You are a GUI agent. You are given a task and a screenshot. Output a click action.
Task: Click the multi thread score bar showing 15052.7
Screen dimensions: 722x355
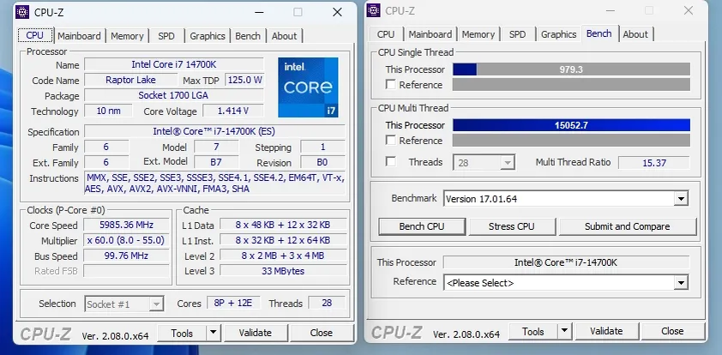[x=571, y=125]
